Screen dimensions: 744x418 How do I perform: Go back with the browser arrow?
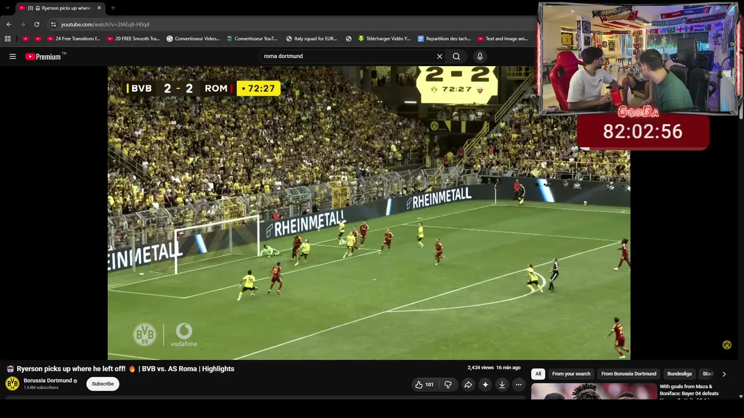coord(9,24)
